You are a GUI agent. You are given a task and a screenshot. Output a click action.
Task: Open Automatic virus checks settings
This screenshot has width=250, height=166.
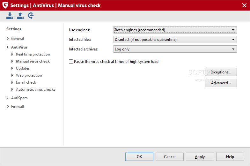pos(36,89)
